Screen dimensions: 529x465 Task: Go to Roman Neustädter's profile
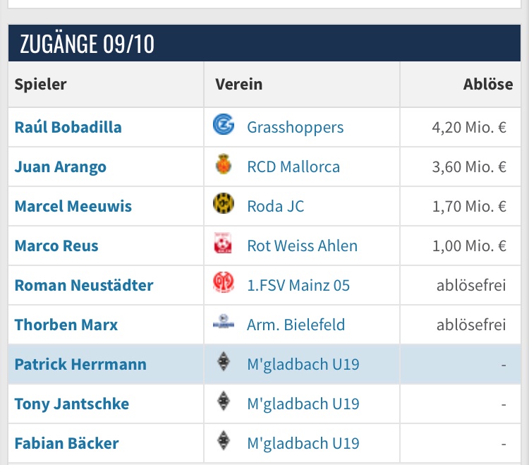pos(84,285)
